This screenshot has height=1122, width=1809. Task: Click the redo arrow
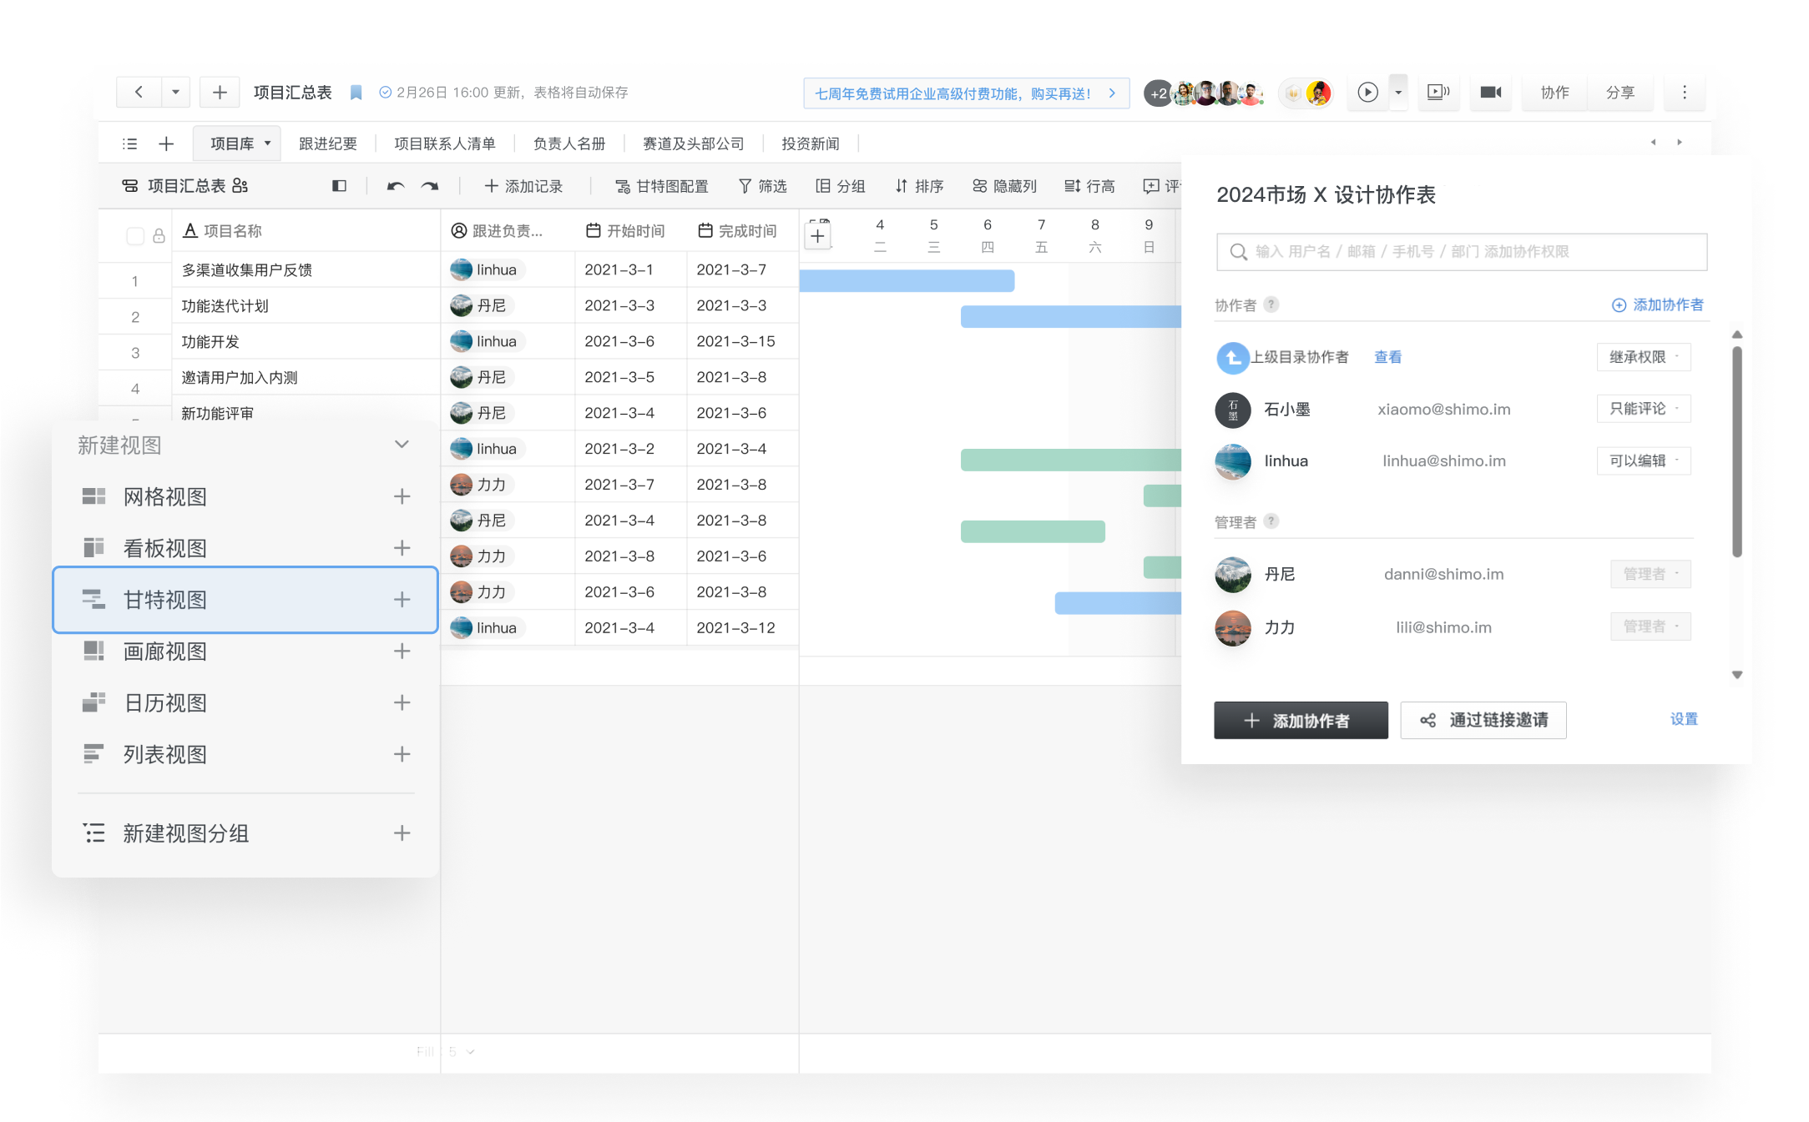430,186
